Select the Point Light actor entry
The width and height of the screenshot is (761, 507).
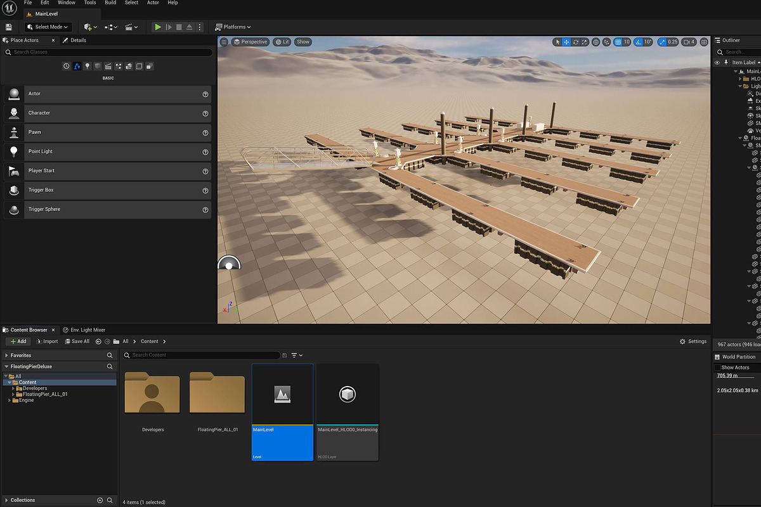coord(108,151)
